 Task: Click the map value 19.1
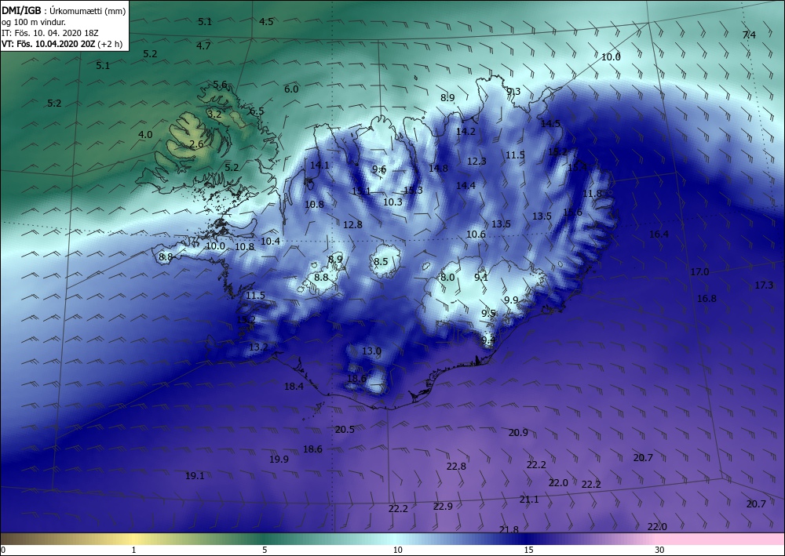pyautogui.click(x=195, y=476)
